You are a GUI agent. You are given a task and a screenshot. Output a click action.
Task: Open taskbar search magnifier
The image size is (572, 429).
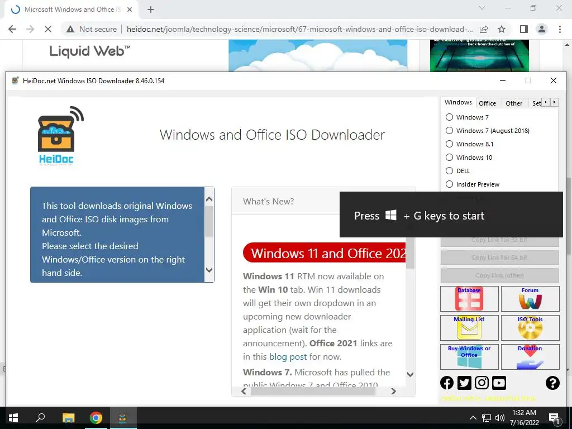click(x=40, y=418)
